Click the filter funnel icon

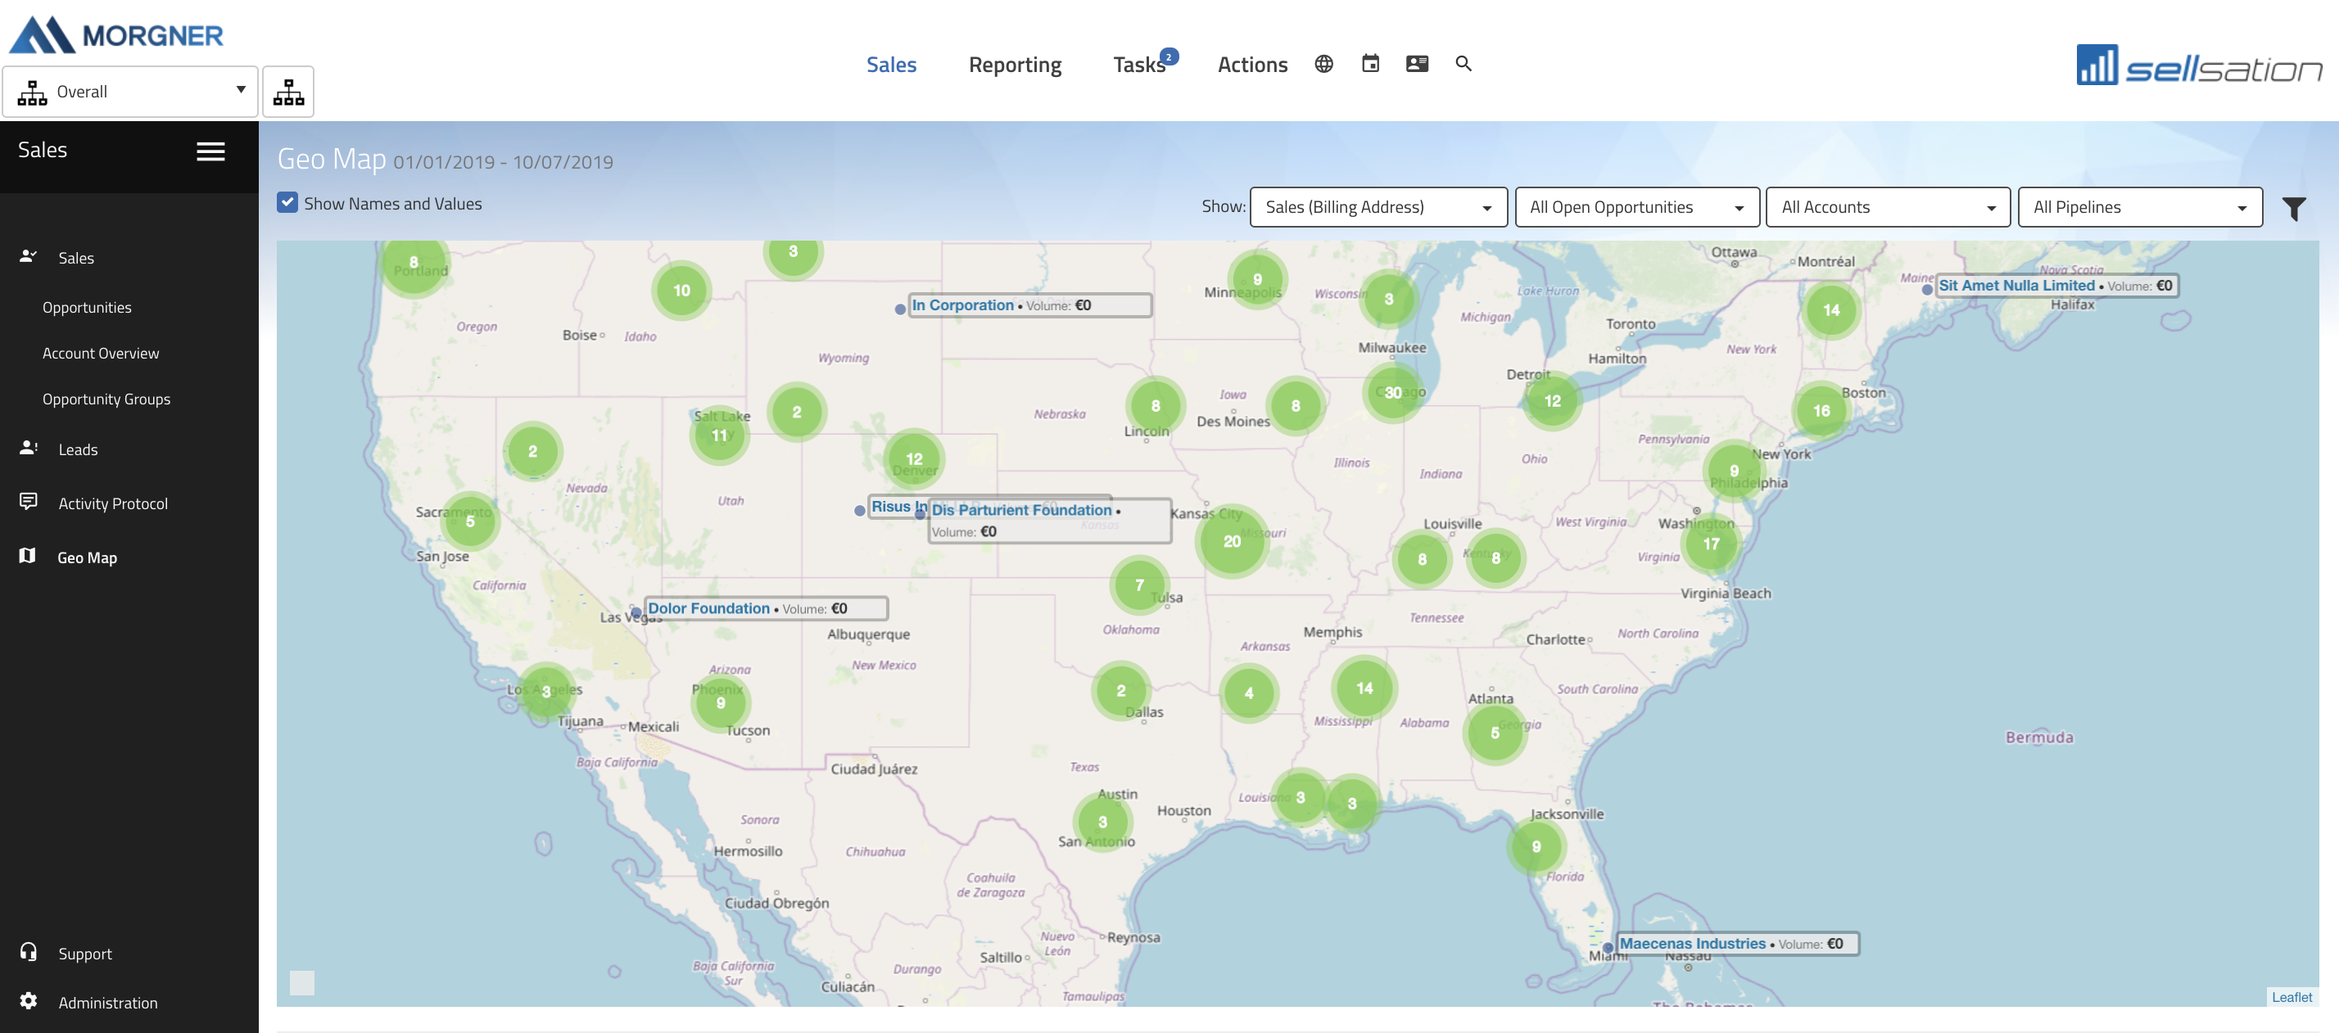point(2294,209)
